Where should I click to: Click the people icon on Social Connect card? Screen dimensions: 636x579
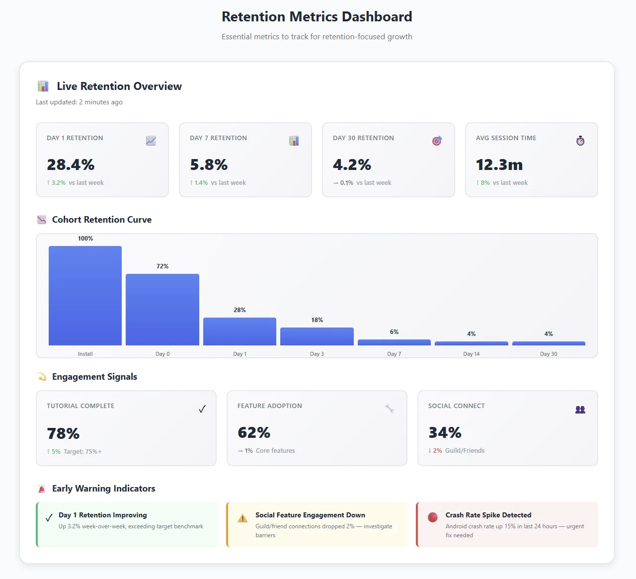(x=580, y=409)
